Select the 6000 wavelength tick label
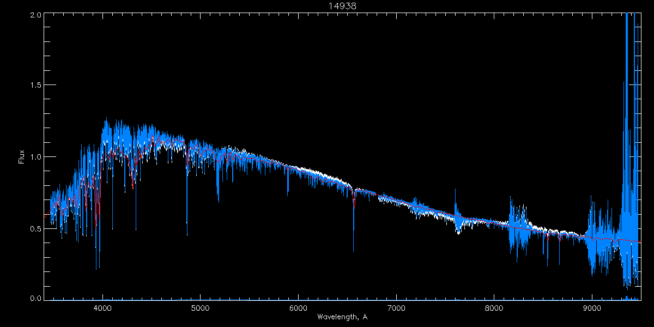654x327 pixels. [x=298, y=307]
